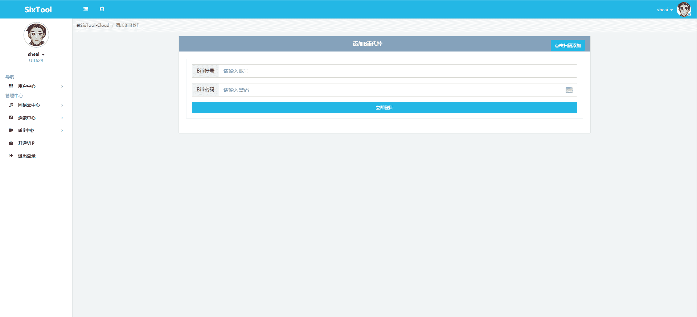Go to SixTool-Cloud breadcrumb home link

[x=93, y=25]
